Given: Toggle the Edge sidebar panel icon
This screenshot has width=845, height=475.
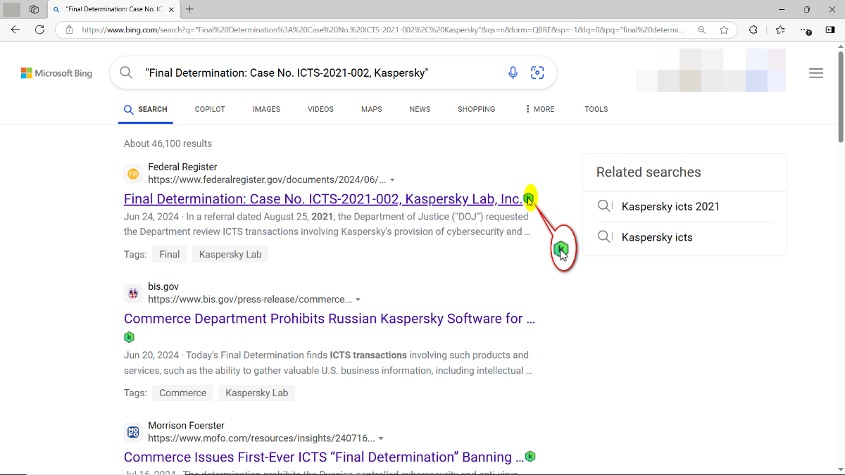Looking at the screenshot, I should (830, 30).
